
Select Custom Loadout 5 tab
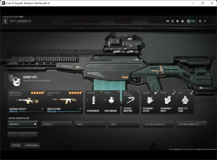(158, 124)
